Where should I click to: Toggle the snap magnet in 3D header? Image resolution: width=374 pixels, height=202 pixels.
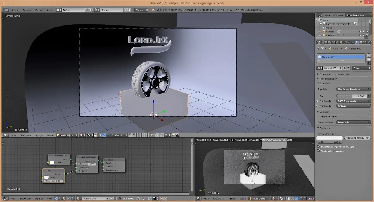point(162,135)
